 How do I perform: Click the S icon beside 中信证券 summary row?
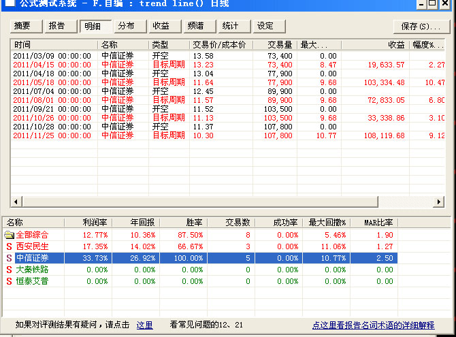(10, 258)
